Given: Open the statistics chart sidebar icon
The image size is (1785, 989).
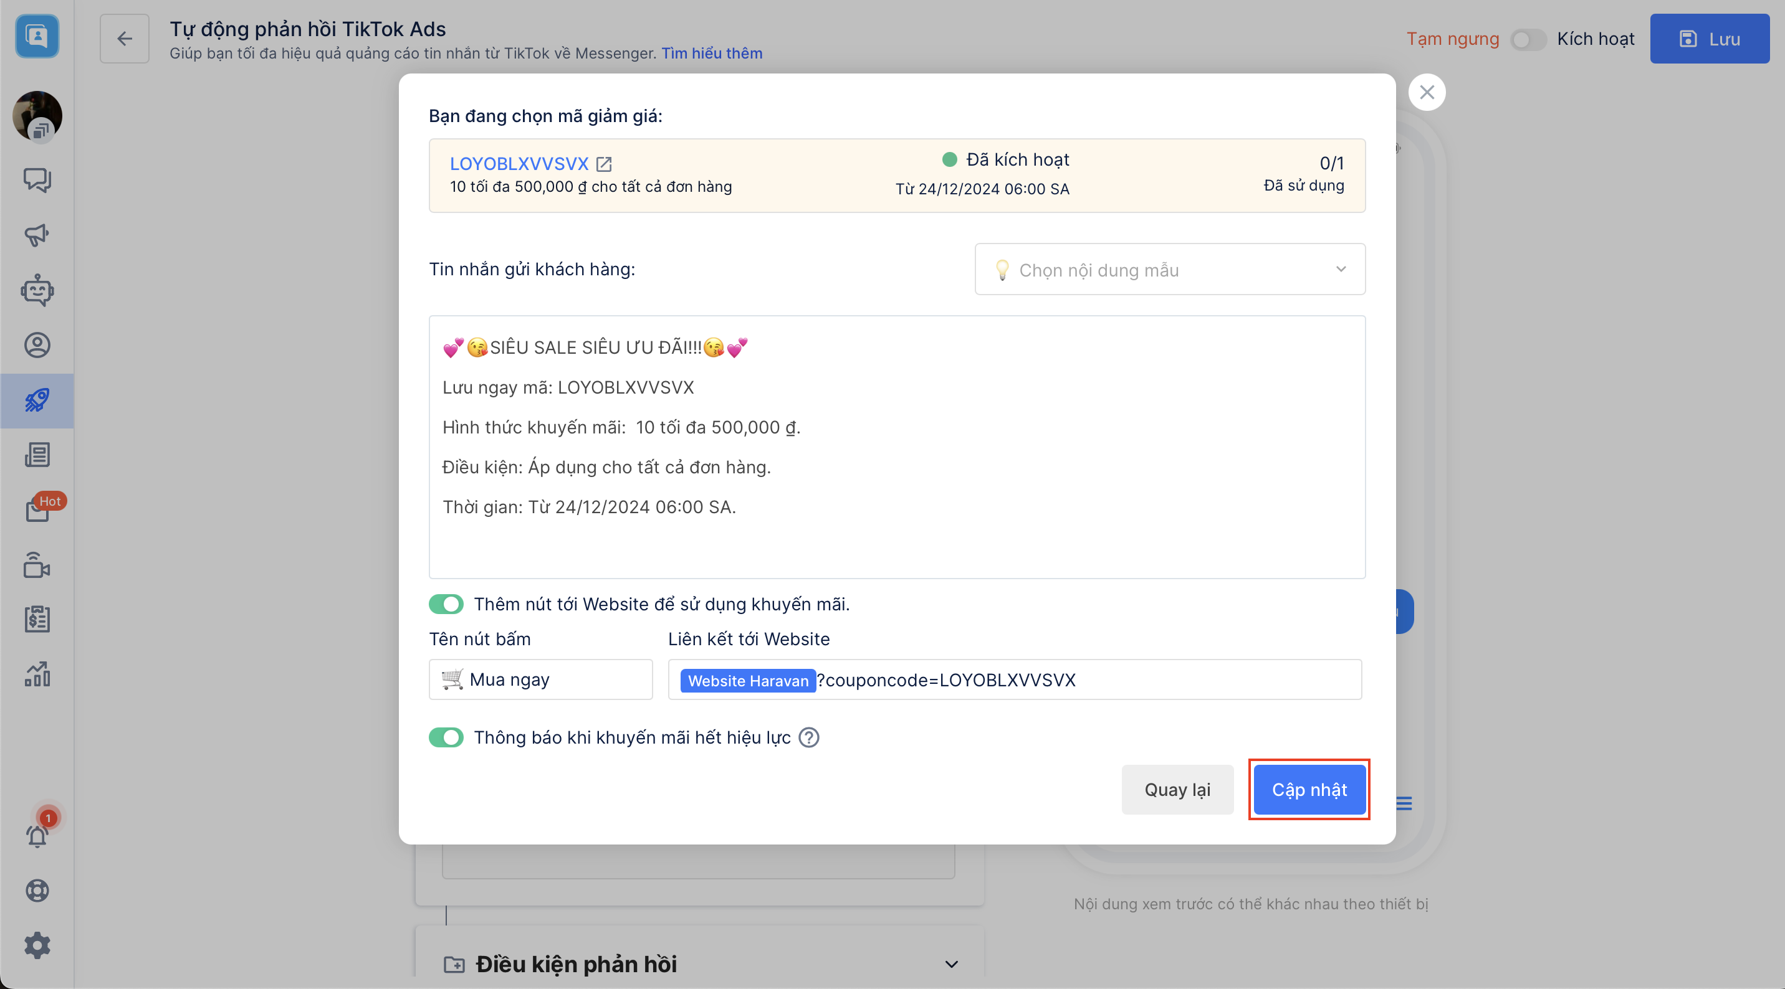Looking at the screenshot, I should point(37,674).
